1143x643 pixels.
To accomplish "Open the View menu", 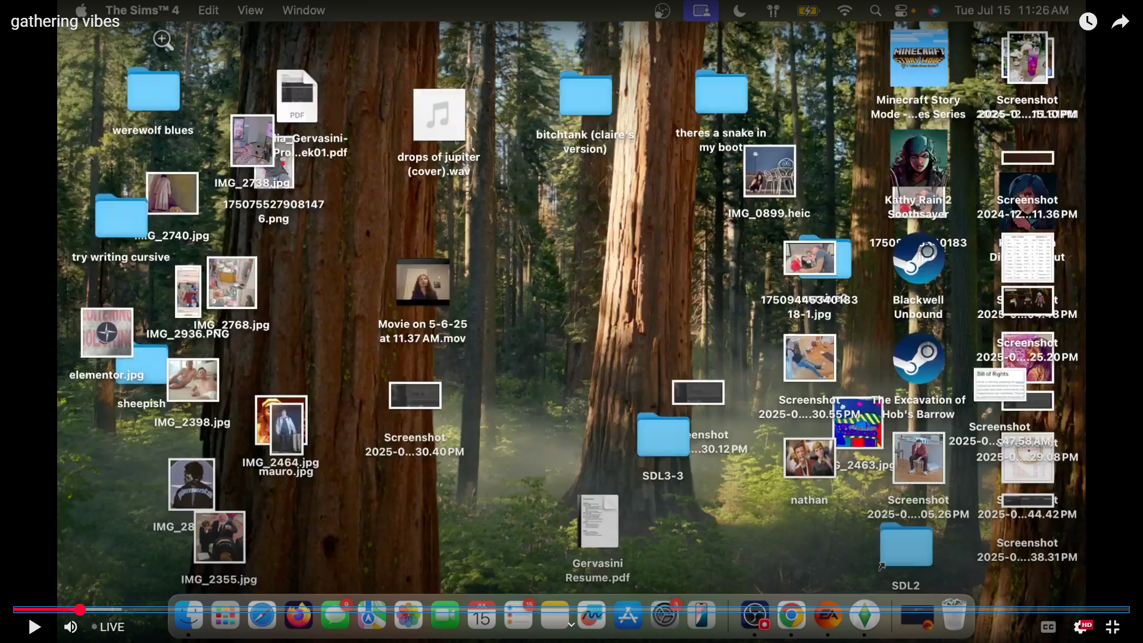I will coord(250,10).
